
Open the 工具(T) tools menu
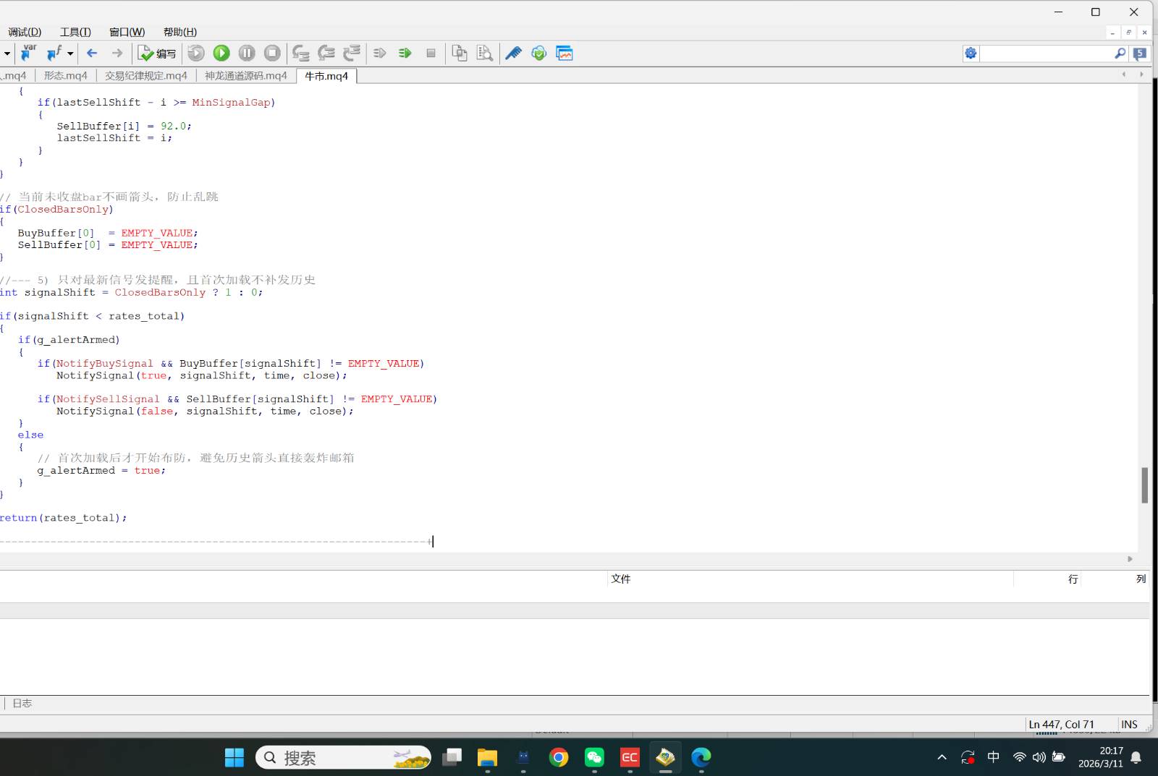click(x=75, y=32)
